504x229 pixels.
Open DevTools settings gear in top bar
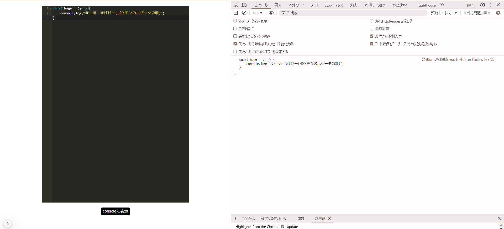click(x=482, y=5)
